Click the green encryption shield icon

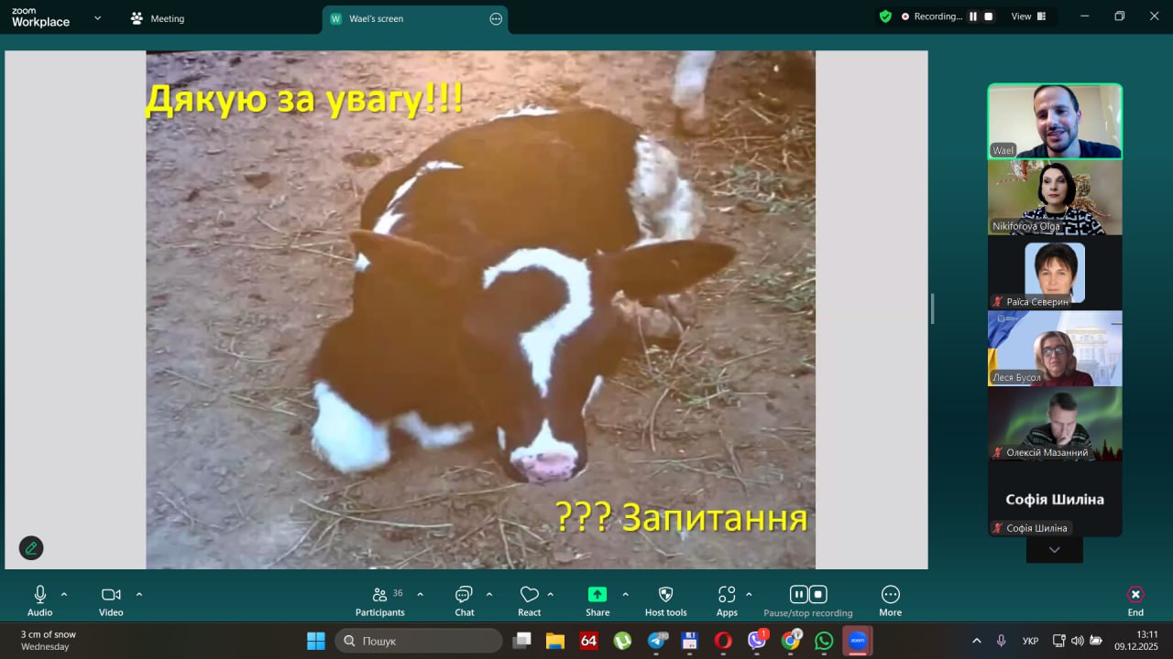pos(884,16)
